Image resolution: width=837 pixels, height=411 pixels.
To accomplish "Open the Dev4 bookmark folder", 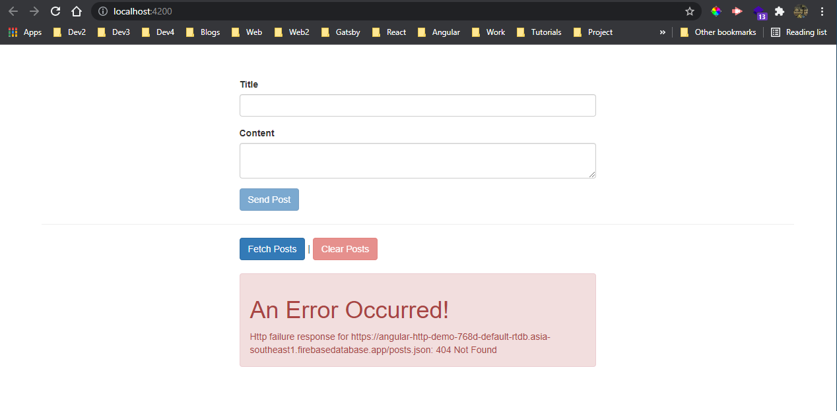I will pos(157,32).
